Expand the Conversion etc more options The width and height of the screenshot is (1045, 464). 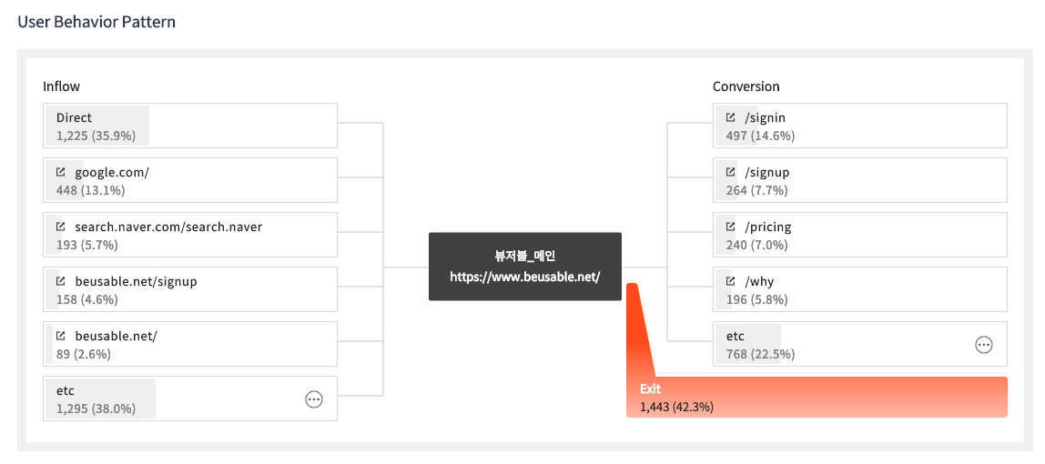(x=984, y=344)
